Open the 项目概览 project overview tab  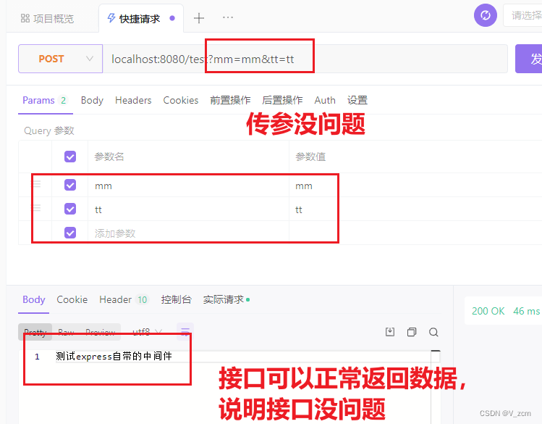pos(47,18)
